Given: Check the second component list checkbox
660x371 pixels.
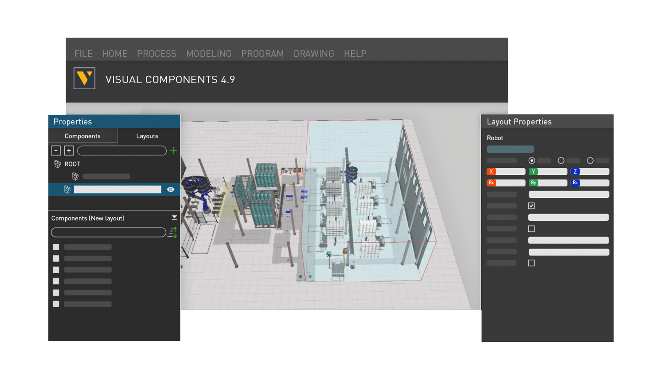Looking at the screenshot, I should (x=56, y=258).
